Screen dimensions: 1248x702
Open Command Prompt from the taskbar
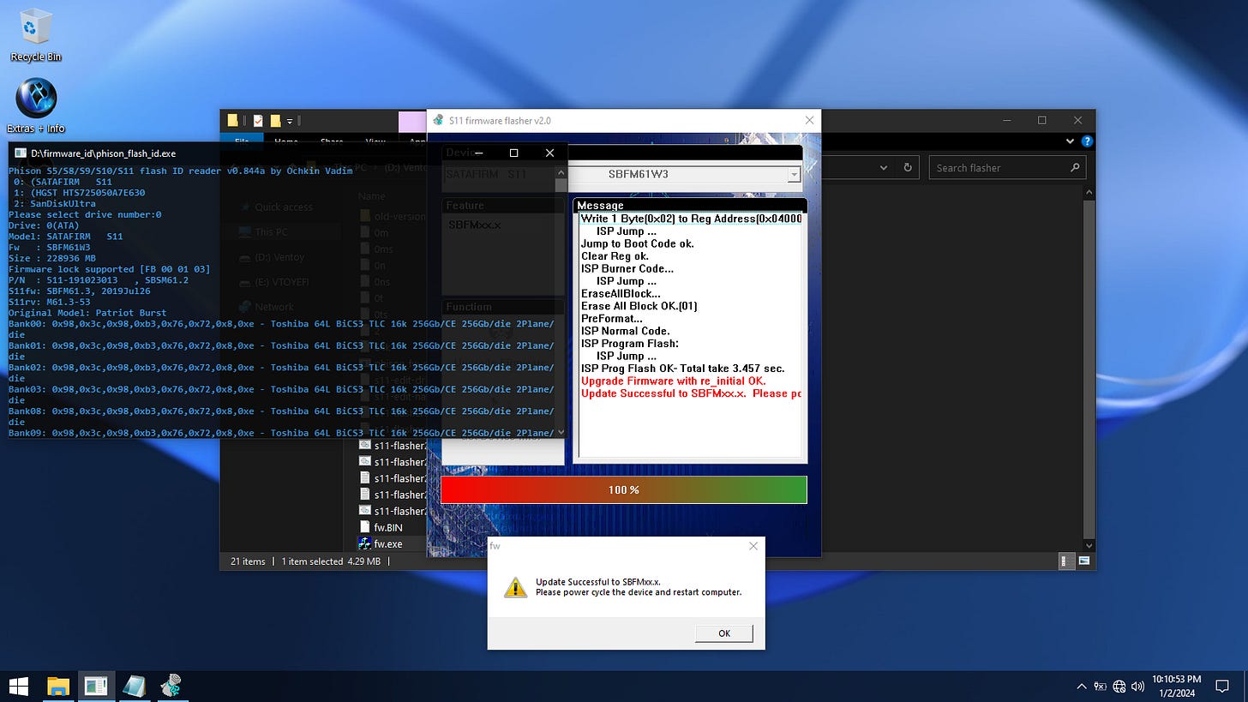(96, 686)
